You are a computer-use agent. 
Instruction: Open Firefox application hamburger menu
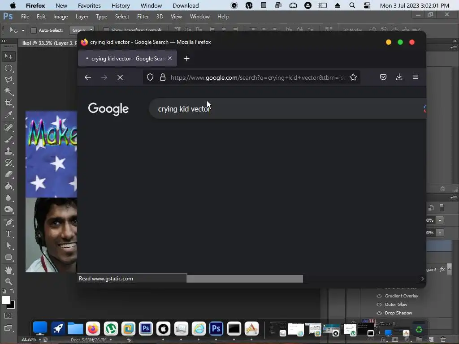[x=416, y=77]
